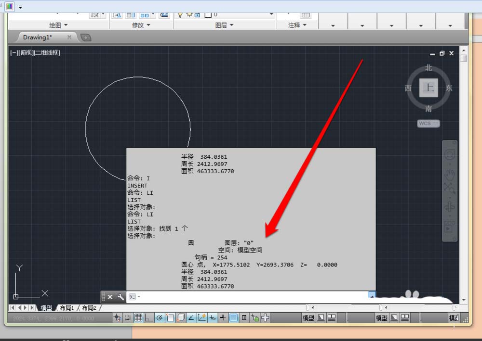
Task: Toggle Infer Constraints in status bar
Action: (x=118, y=318)
